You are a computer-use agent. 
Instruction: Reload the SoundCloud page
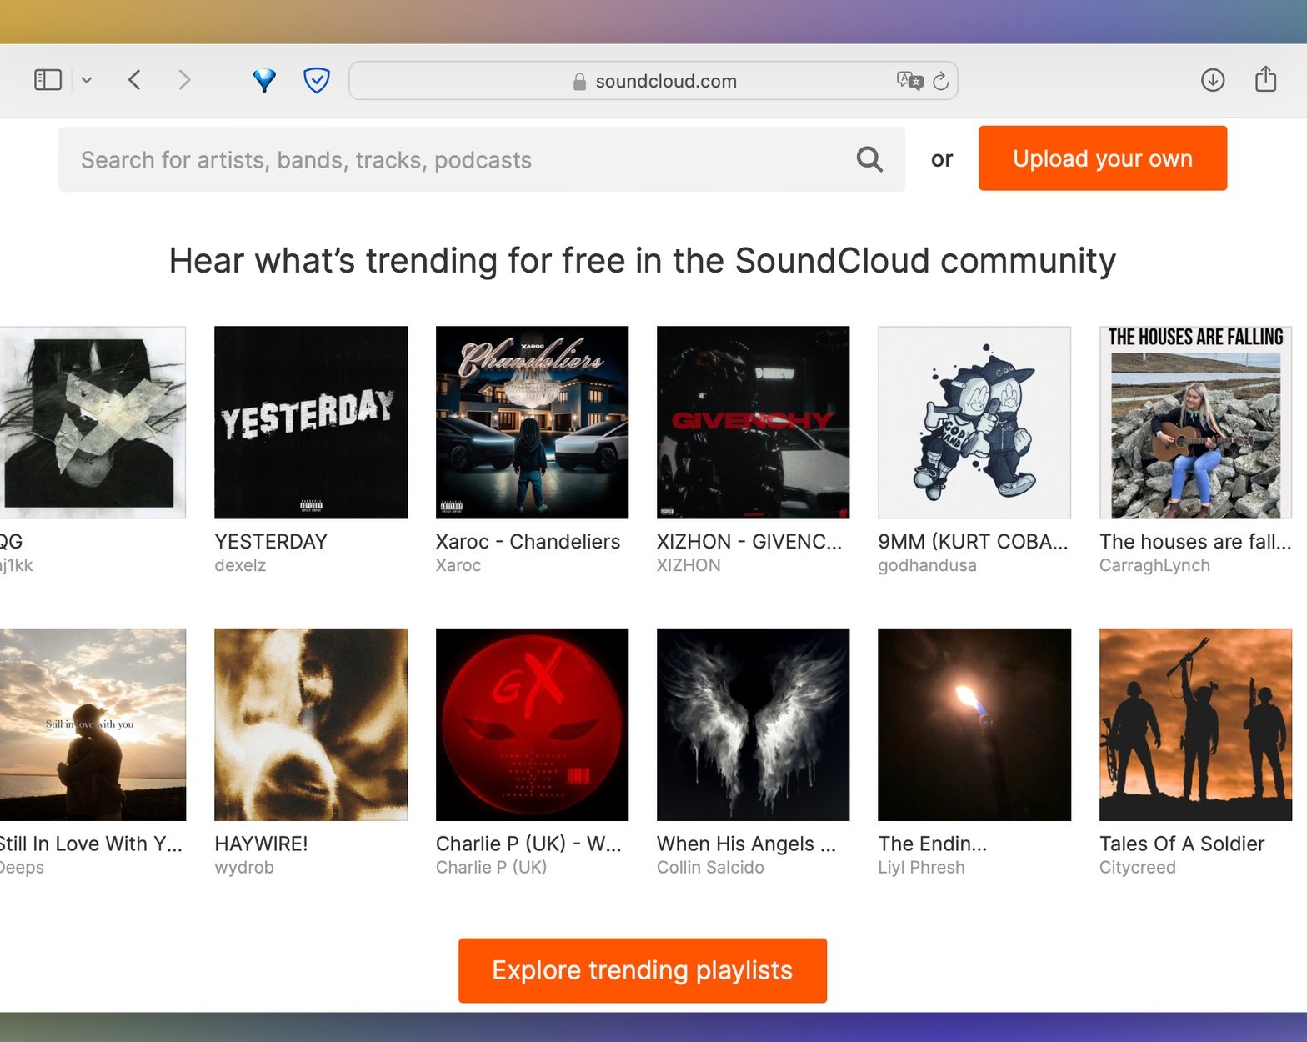tap(941, 81)
